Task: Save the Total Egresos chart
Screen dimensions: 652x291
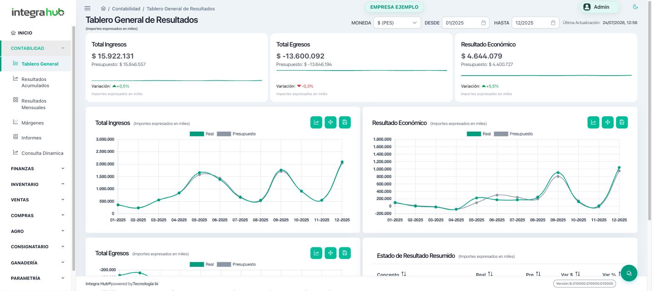Action: pyautogui.click(x=345, y=253)
